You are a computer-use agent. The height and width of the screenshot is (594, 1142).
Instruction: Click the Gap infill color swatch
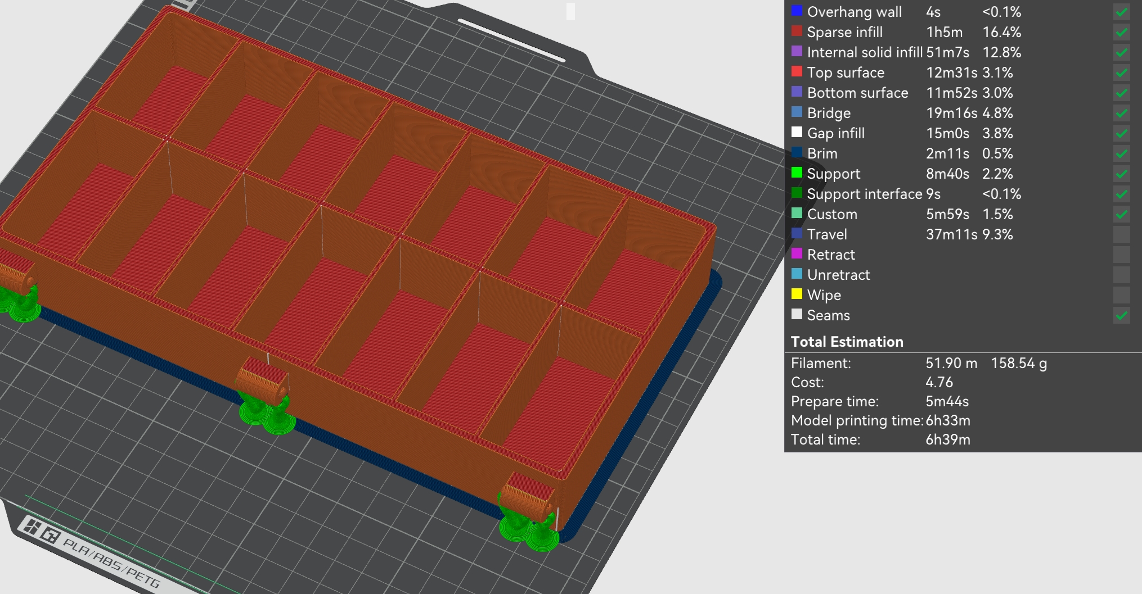coord(797,133)
